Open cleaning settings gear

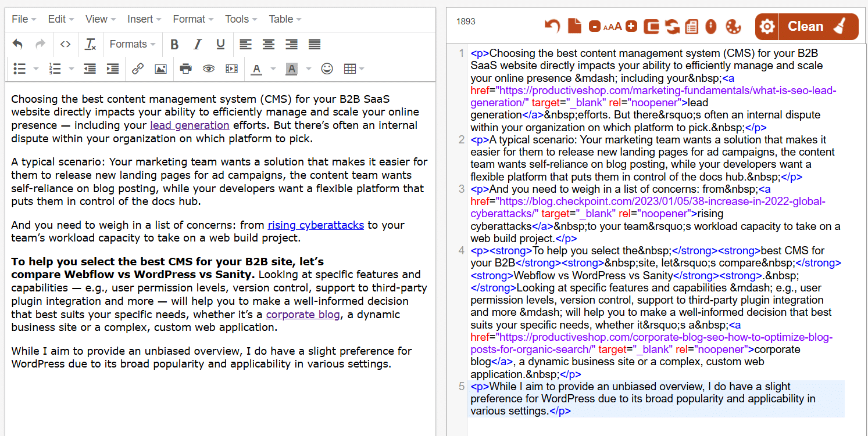tap(767, 27)
